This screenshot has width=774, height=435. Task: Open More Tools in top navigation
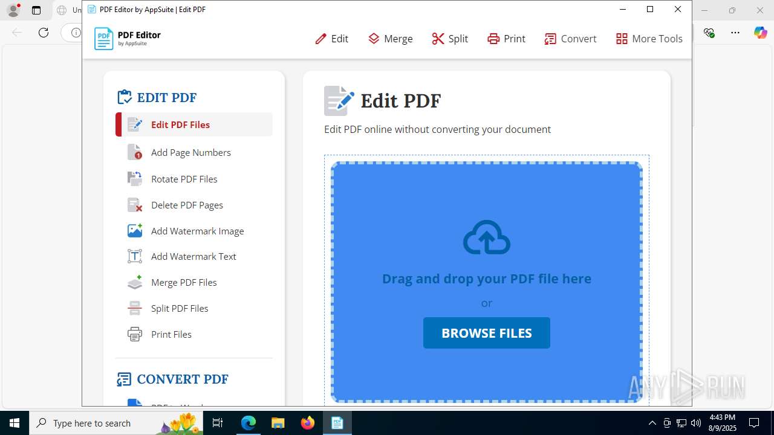click(649, 39)
